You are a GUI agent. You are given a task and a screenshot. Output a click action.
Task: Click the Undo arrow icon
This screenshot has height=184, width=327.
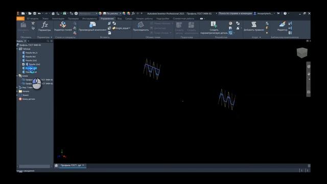point(39,13)
